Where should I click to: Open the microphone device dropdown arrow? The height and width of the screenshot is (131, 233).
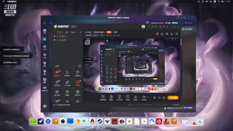[139, 97]
